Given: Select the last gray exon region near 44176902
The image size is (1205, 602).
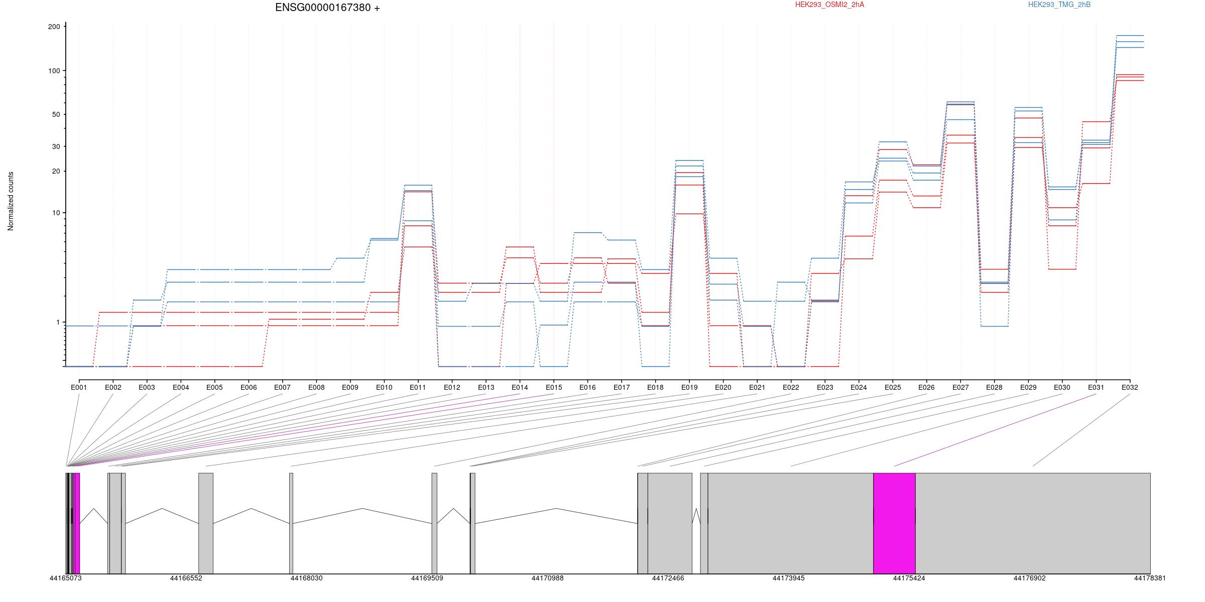Looking at the screenshot, I should click(1033, 523).
